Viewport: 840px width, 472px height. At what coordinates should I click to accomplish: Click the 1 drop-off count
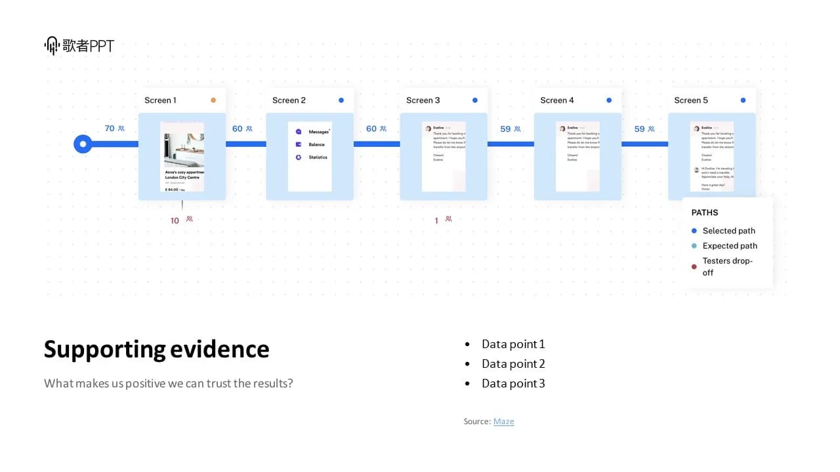tap(436, 221)
